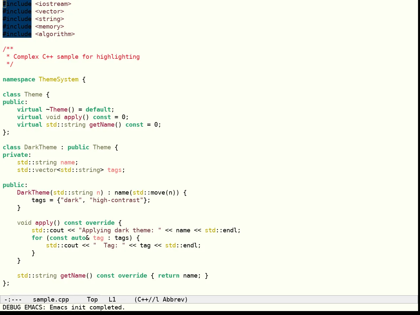This screenshot has height=315, width=420.
Task: Place cursor on <memory> include
Action: (50, 27)
